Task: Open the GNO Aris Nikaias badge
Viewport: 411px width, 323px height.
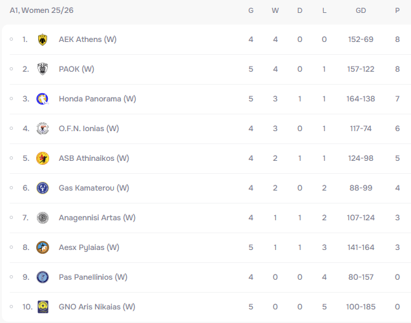Action: (x=43, y=307)
